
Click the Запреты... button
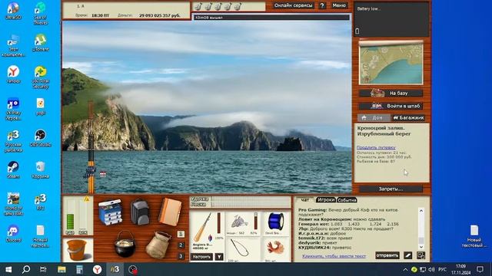click(391, 189)
